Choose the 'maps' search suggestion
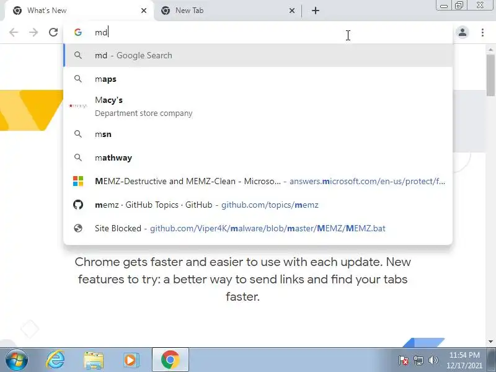 pyautogui.click(x=258, y=79)
